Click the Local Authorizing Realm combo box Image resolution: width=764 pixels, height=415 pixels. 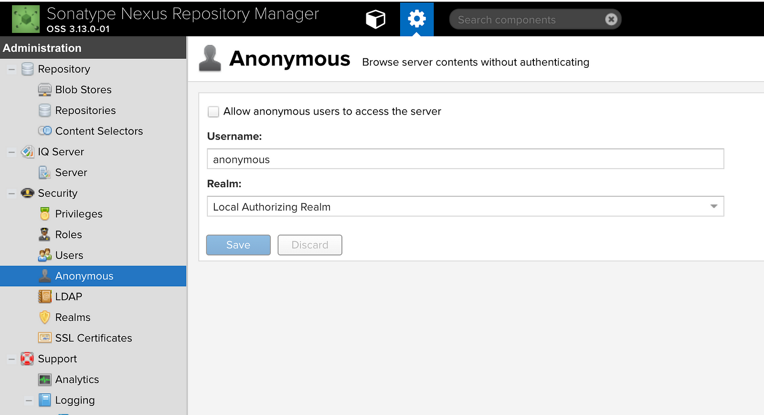click(x=466, y=206)
